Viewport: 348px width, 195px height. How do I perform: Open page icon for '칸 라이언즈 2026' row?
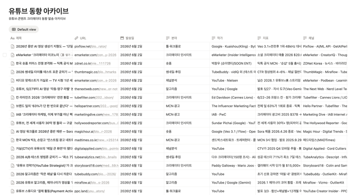(13, 97)
